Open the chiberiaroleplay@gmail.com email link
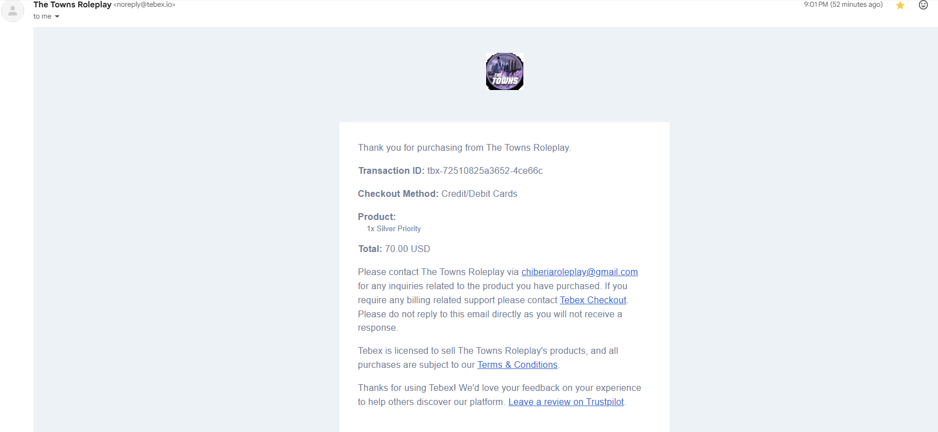Screen dimensions: 938x432 click(x=580, y=272)
